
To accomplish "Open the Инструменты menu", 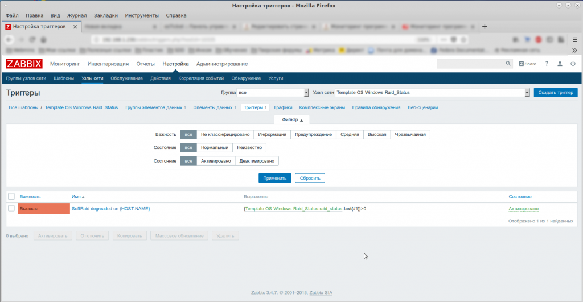I will [142, 15].
